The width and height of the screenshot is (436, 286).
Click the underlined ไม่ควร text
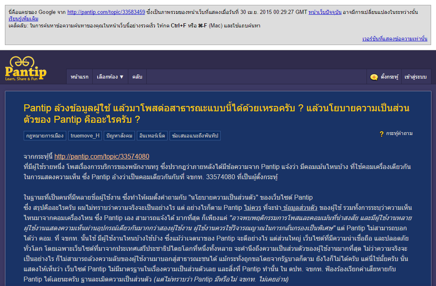(253, 208)
